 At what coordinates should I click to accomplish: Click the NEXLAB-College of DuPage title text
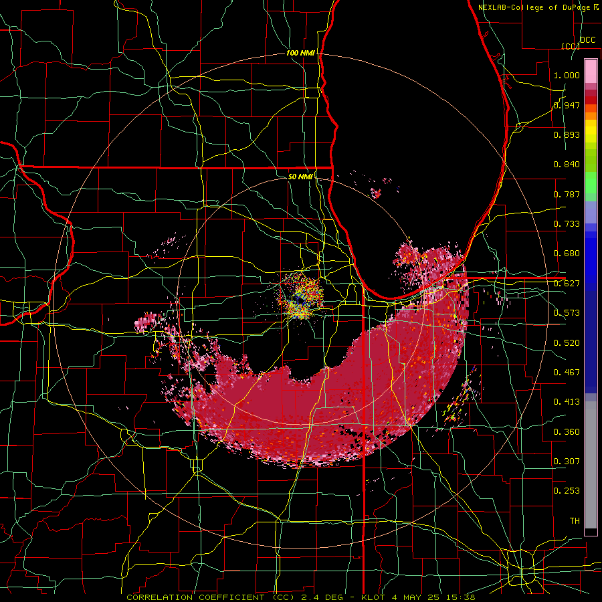535,7
